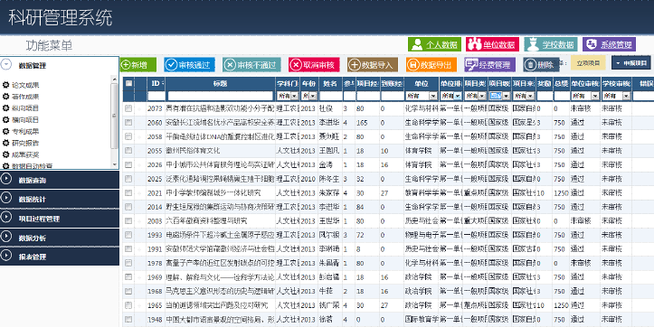Viewport: 654px width, 327px height.
Task: Open the 申报项目 dropdown button
Action: 631,63
